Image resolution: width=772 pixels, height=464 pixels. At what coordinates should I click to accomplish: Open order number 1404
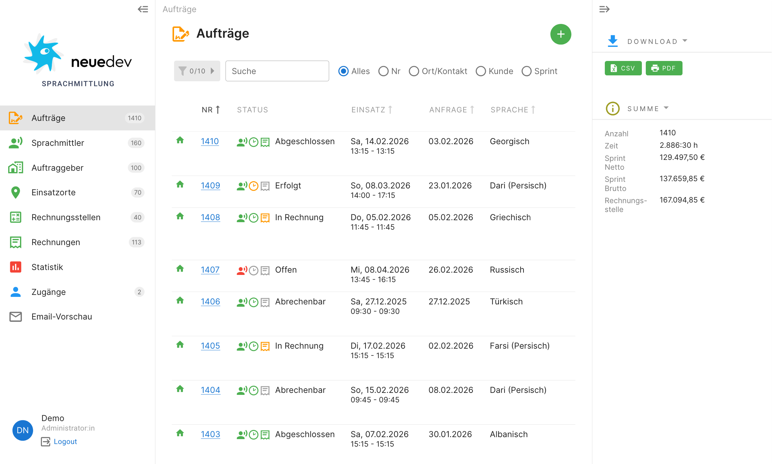(210, 390)
